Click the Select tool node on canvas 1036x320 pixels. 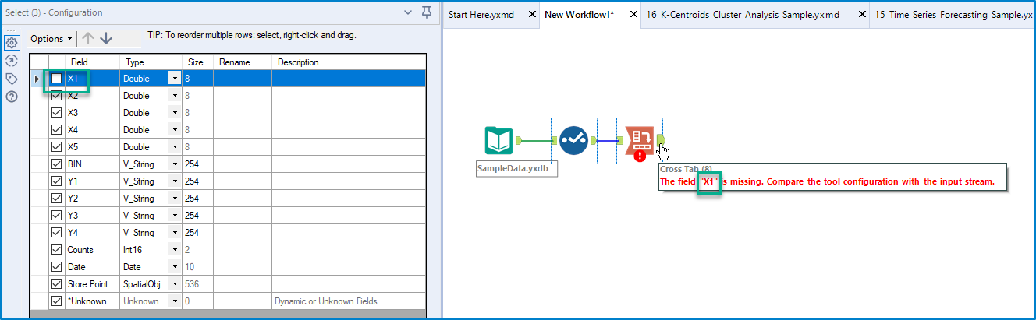click(573, 141)
